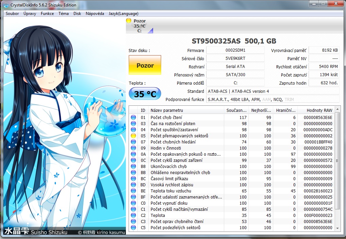Click the scroll up arrow of the SMART list
Screen dimensions: 346x239
[x=337, y=109]
